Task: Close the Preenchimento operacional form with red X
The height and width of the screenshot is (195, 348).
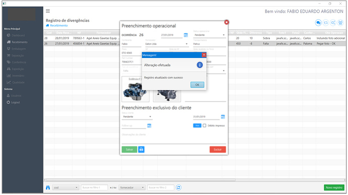Action: tap(226, 22)
